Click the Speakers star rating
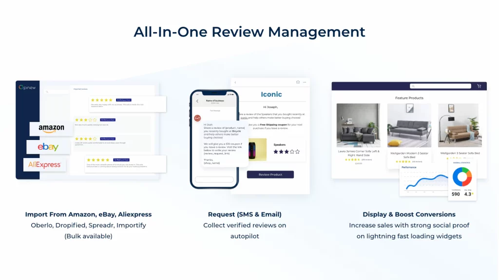Viewport: 499px width, 280px height. [x=287, y=152]
